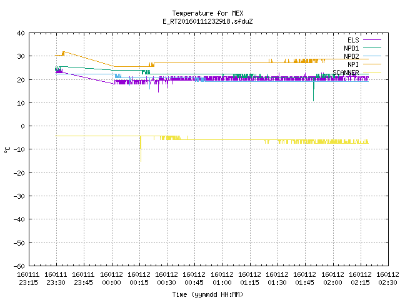This screenshot has height=300, width=400.
Task: Click the y-axis label -20
Action: pyautogui.click(x=19, y=173)
